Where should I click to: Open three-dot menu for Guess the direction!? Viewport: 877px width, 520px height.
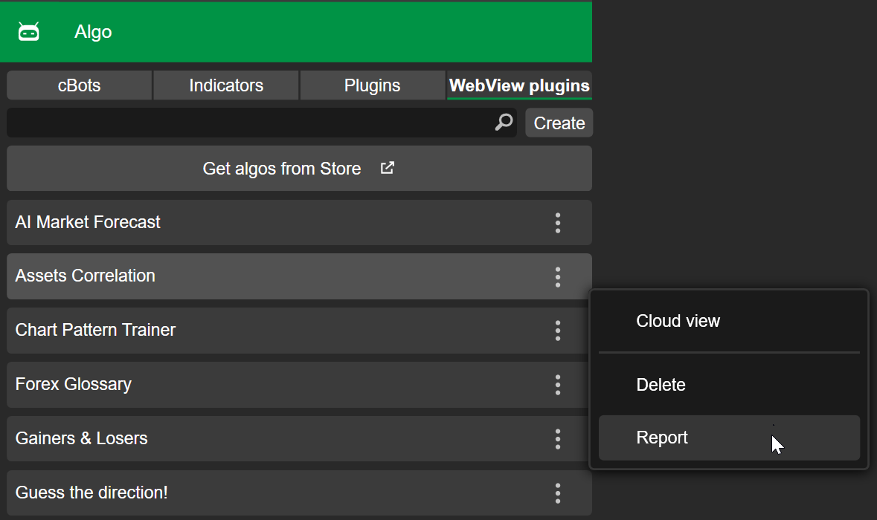(x=558, y=493)
